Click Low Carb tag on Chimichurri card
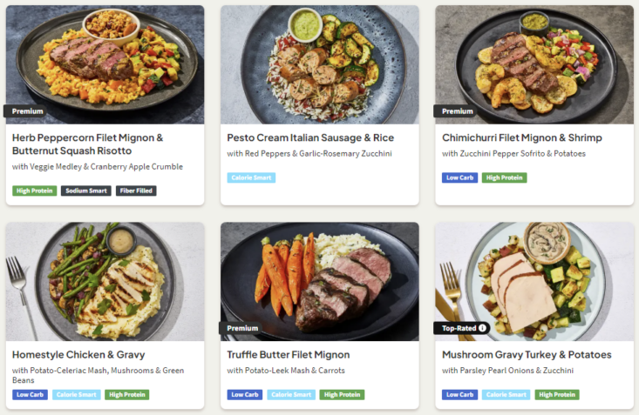Image resolution: width=639 pixels, height=415 pixels. (460, 177)
